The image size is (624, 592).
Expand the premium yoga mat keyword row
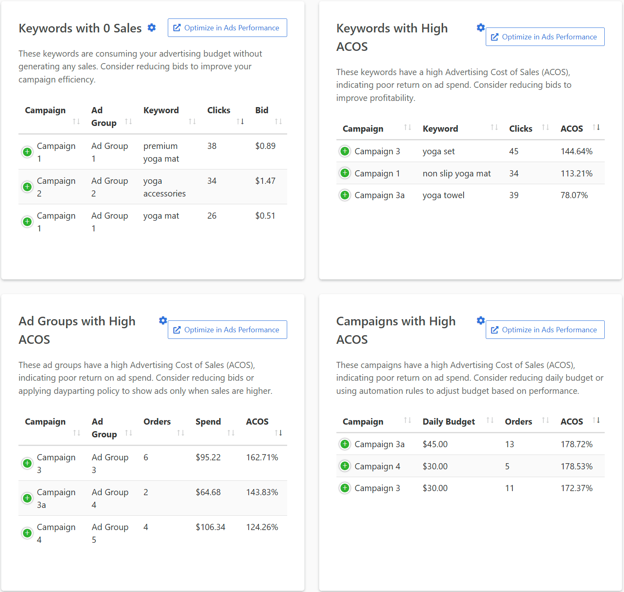pyautogui.click(x=27, y=152)
